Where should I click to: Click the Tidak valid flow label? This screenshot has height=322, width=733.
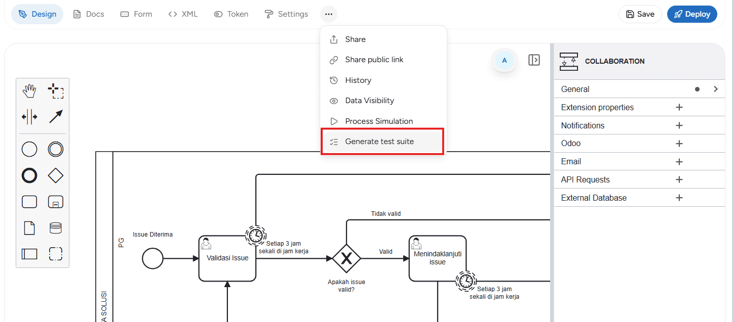point(385,214)
